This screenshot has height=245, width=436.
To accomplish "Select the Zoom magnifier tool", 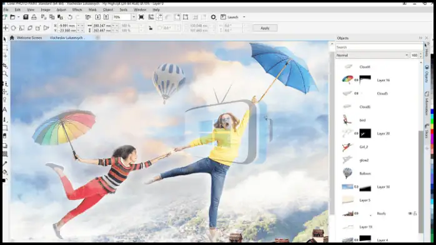I will tap(5, 74).
